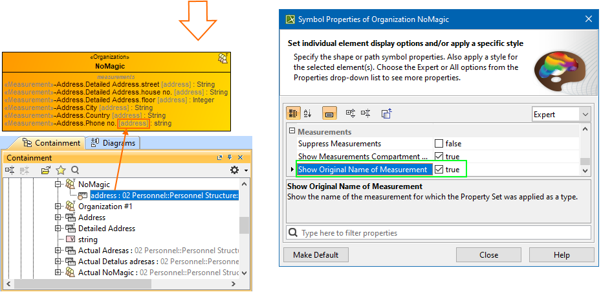Click the collapse all properties icon in dialog
Screen dimensions: 601x292
coord(366,113)
